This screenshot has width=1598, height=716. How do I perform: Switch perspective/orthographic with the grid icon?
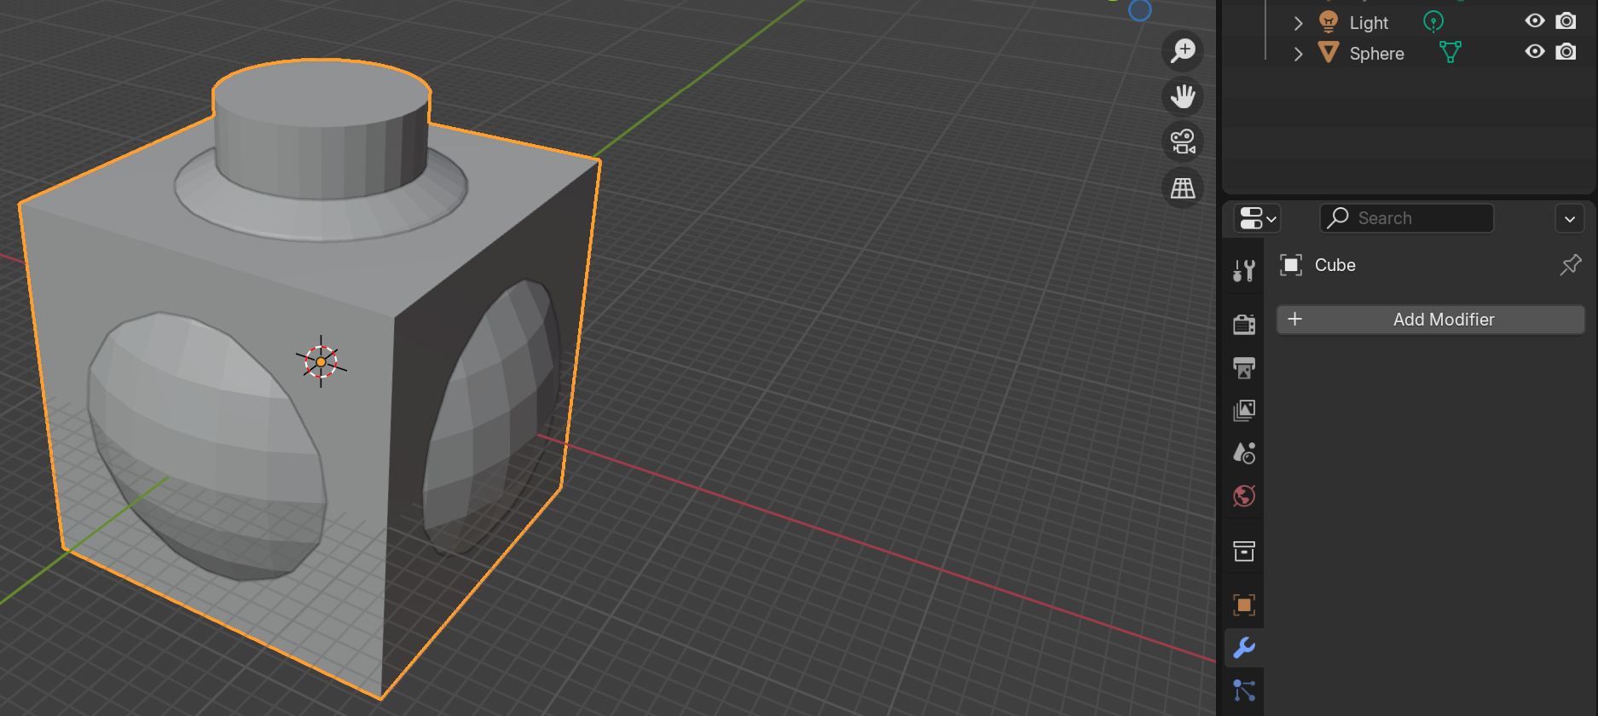coord(1183,188)
